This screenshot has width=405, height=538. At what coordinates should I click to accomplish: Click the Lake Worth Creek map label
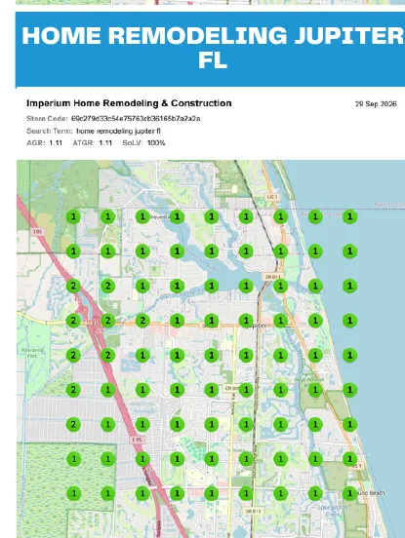332,511
